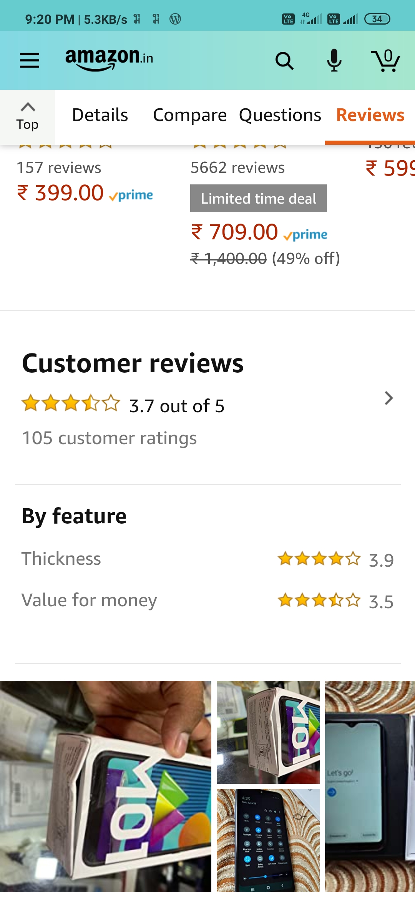Open the Questions tab
This screenshot has height=899, width=415.
tap(280, 115)
